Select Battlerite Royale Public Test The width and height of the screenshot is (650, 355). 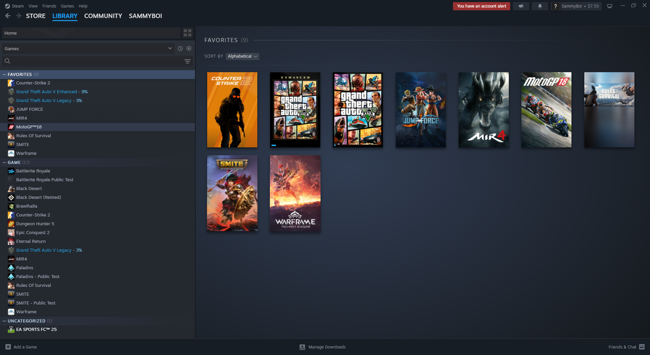point(97,180)
